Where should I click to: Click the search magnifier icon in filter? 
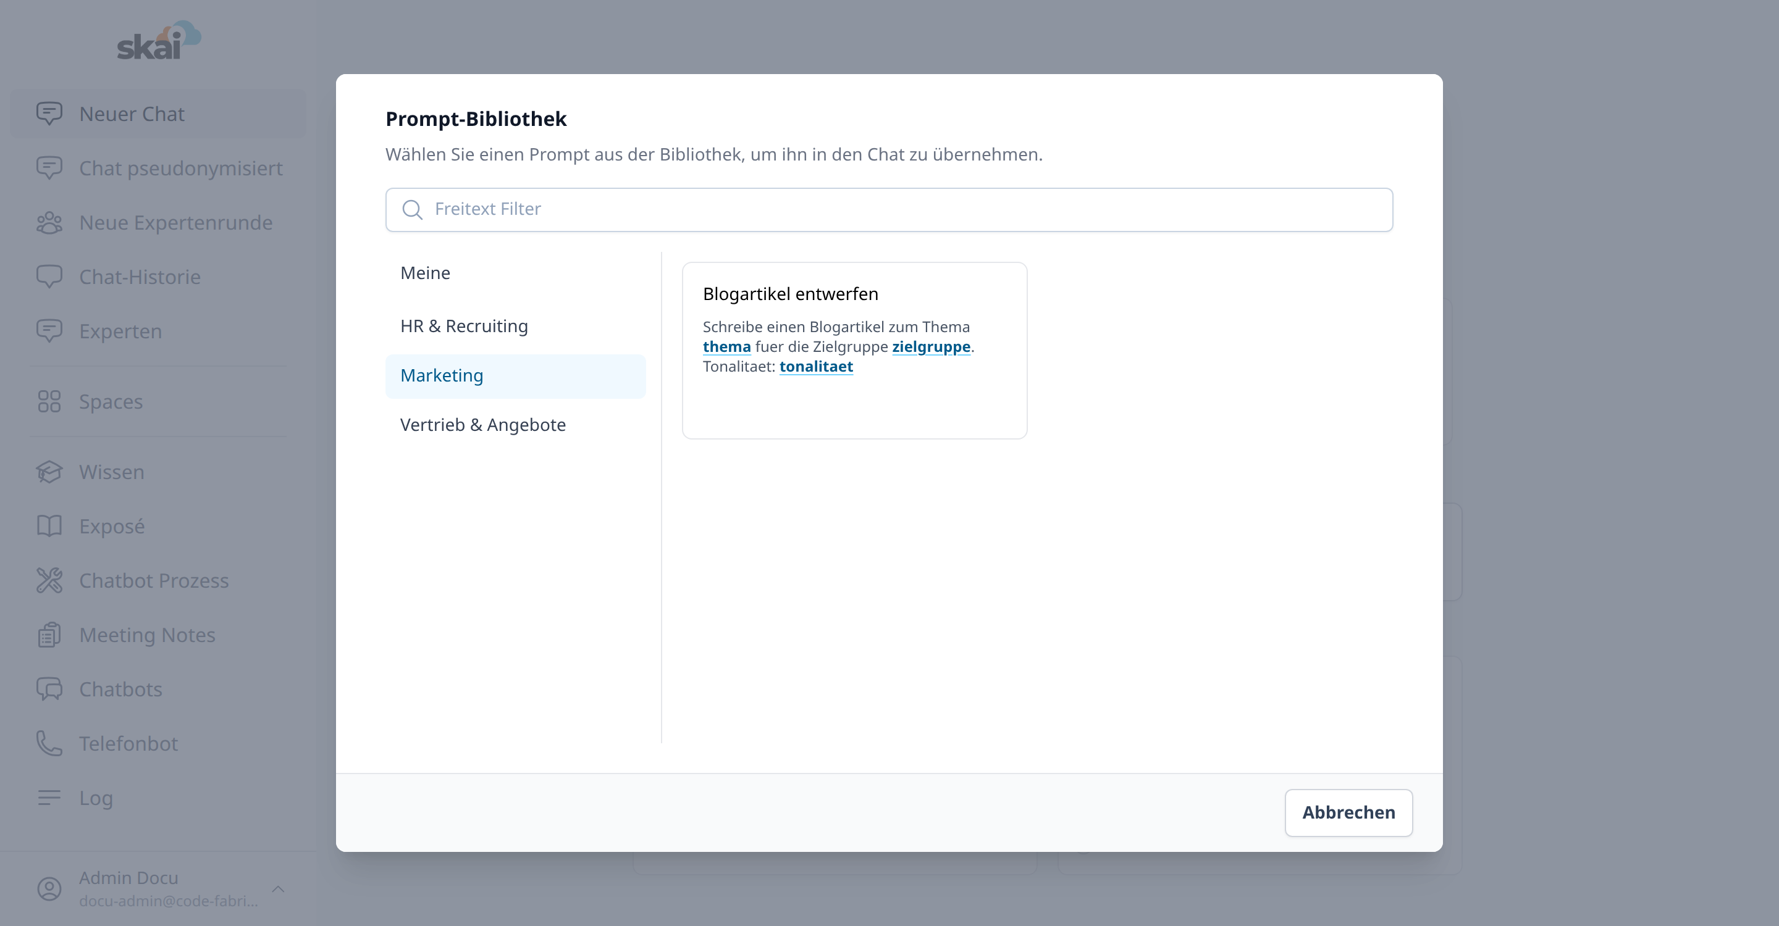click(x=412, y=210)
